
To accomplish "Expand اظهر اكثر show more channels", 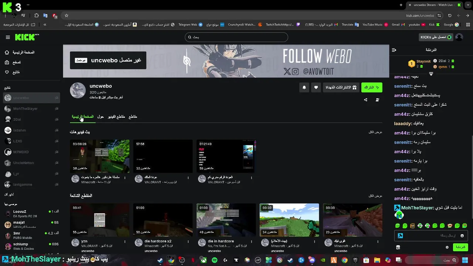I will 9,194.
